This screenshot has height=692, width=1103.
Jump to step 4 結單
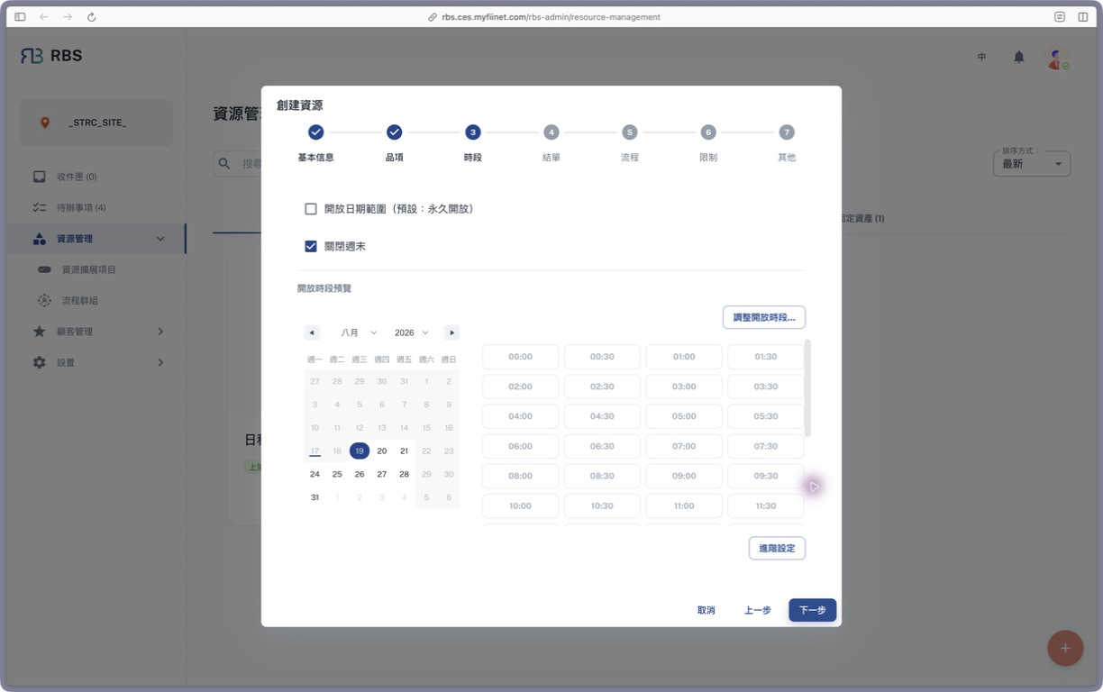pyautogui.click(x=551, y=142)
